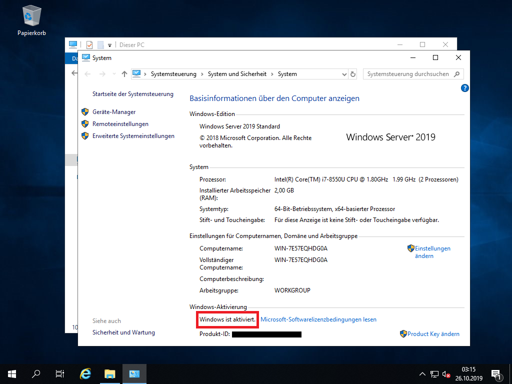
Task: Open 'Erweiterte Systemeinstellungen' link
Action: point(133,136)
